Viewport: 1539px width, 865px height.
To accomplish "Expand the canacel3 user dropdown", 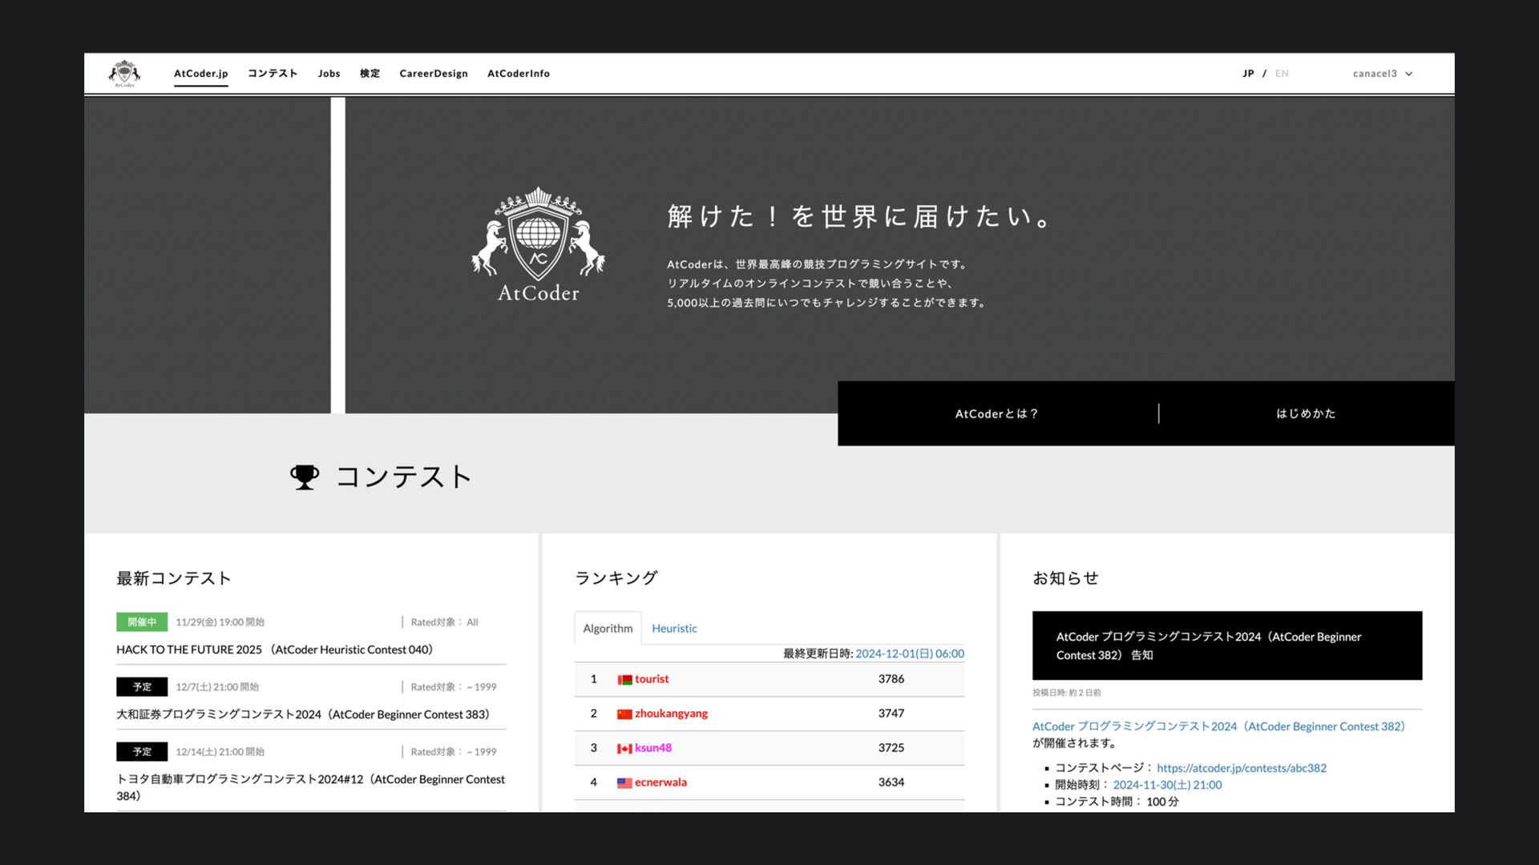I will pyautogui.click(x=1382, y=74).
